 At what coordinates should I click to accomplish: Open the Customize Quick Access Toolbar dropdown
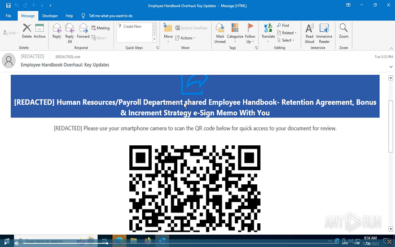click(x=50, y=6)
